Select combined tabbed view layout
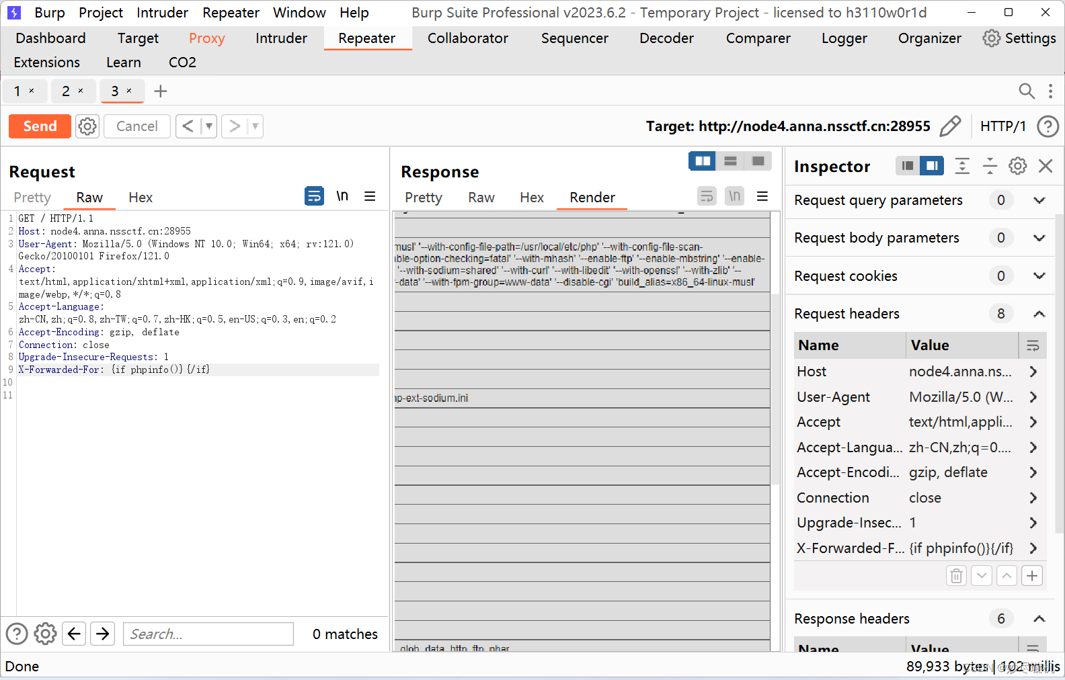The height and width of the screenshot is (680, 1065). coord(758,161)
